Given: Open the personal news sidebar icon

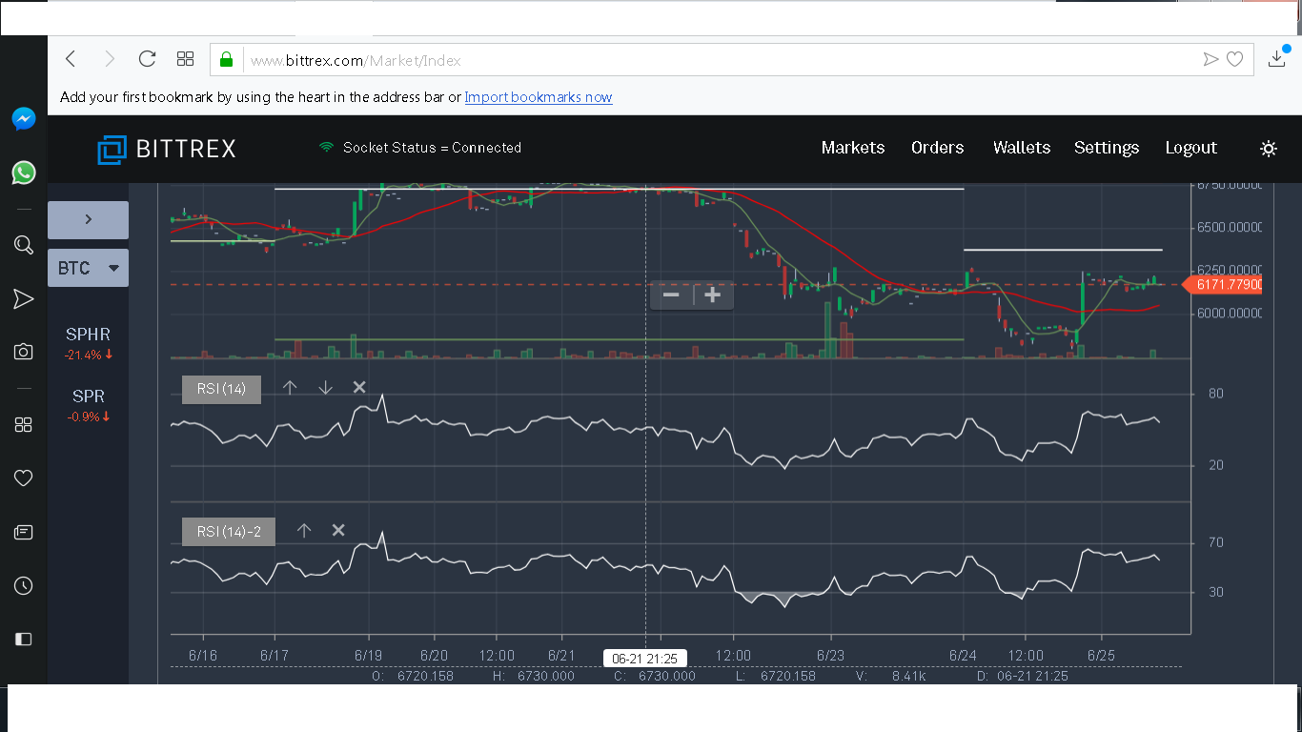Looking at the screenshot, I should point(24,532).
